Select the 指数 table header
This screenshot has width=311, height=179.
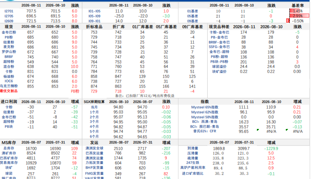[205, 101]
